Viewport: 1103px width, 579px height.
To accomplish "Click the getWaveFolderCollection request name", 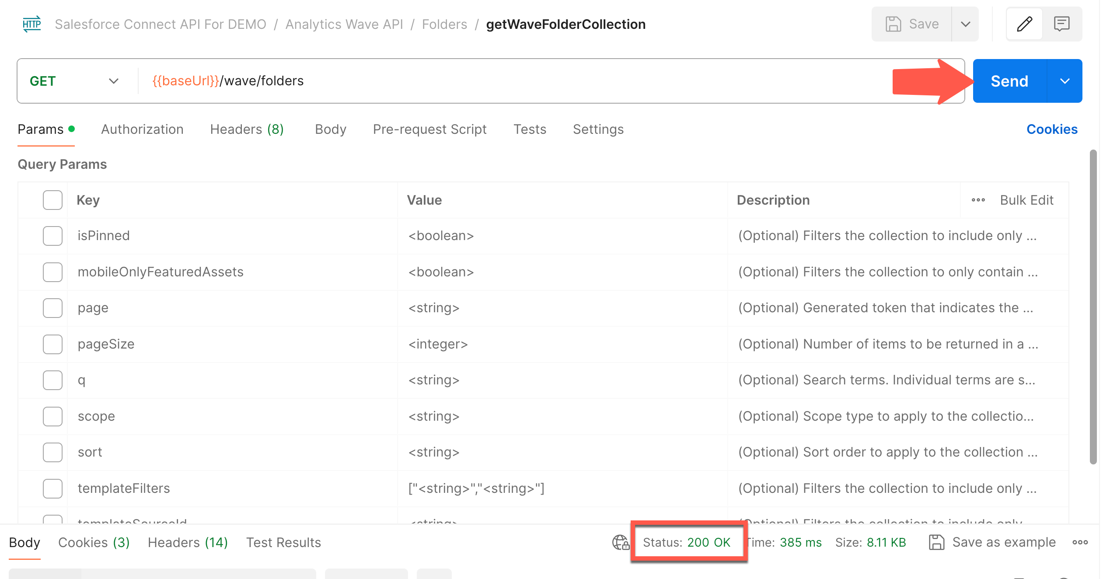I will coord(566,24).
